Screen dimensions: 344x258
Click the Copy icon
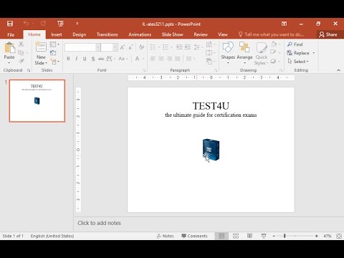click(x=21, y=52)
